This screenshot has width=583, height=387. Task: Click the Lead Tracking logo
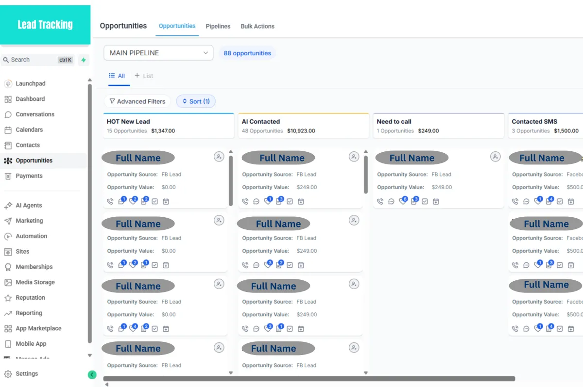click(45, 25)
